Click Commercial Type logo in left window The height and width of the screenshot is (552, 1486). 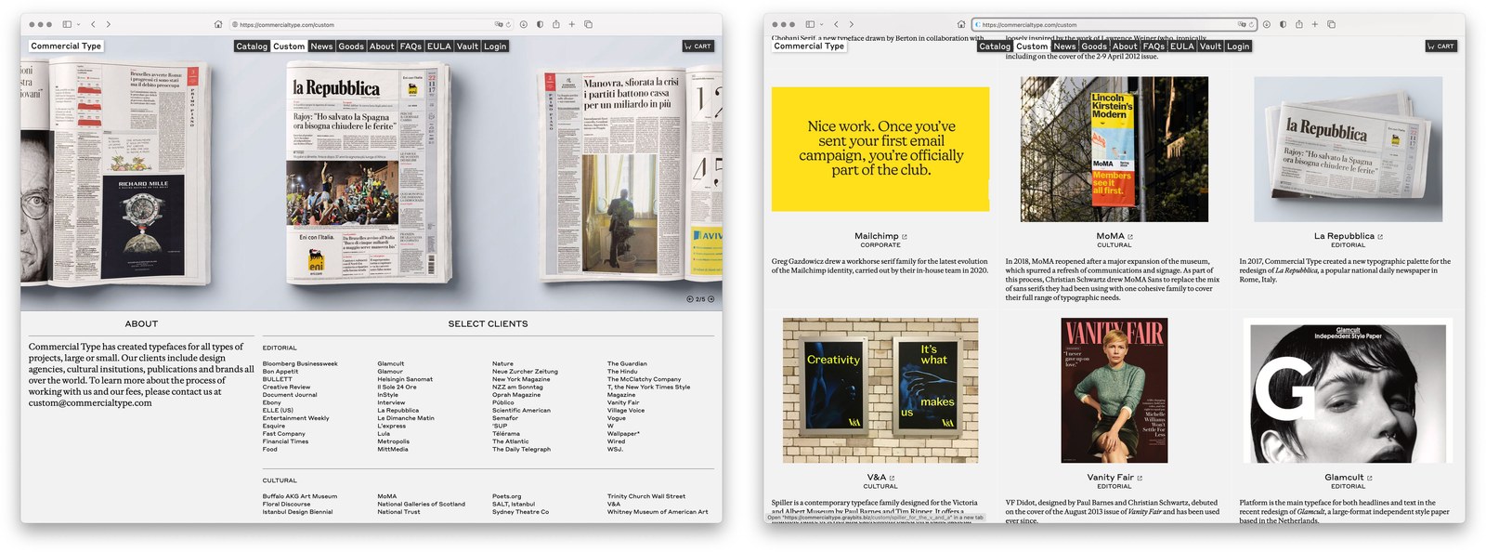(66, 46)
